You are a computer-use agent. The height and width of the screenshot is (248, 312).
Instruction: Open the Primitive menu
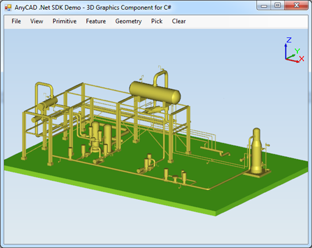65,21
